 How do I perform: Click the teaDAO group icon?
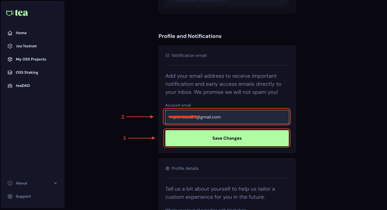pos(10,86)
